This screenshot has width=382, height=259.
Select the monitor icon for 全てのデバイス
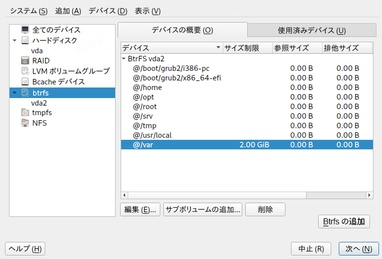coord(25,30)
